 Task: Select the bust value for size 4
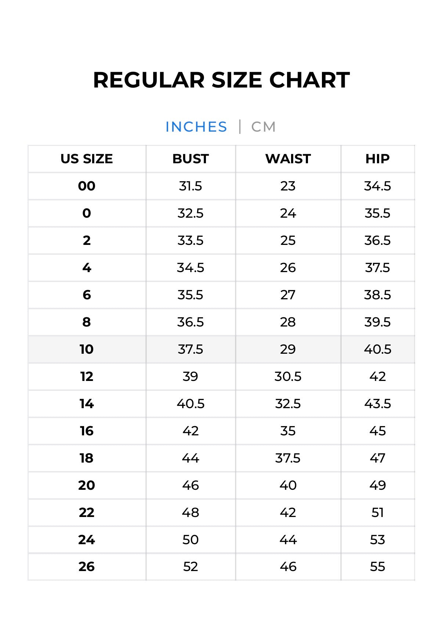coord(191,268)
